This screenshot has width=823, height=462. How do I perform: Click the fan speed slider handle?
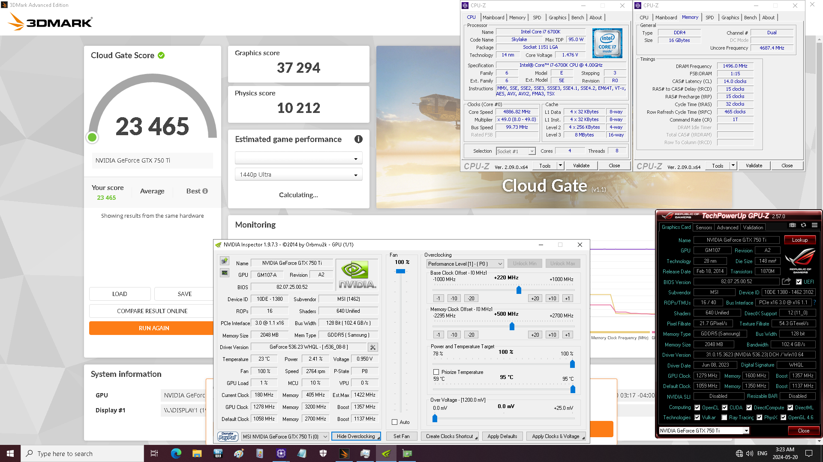point(400,271)
